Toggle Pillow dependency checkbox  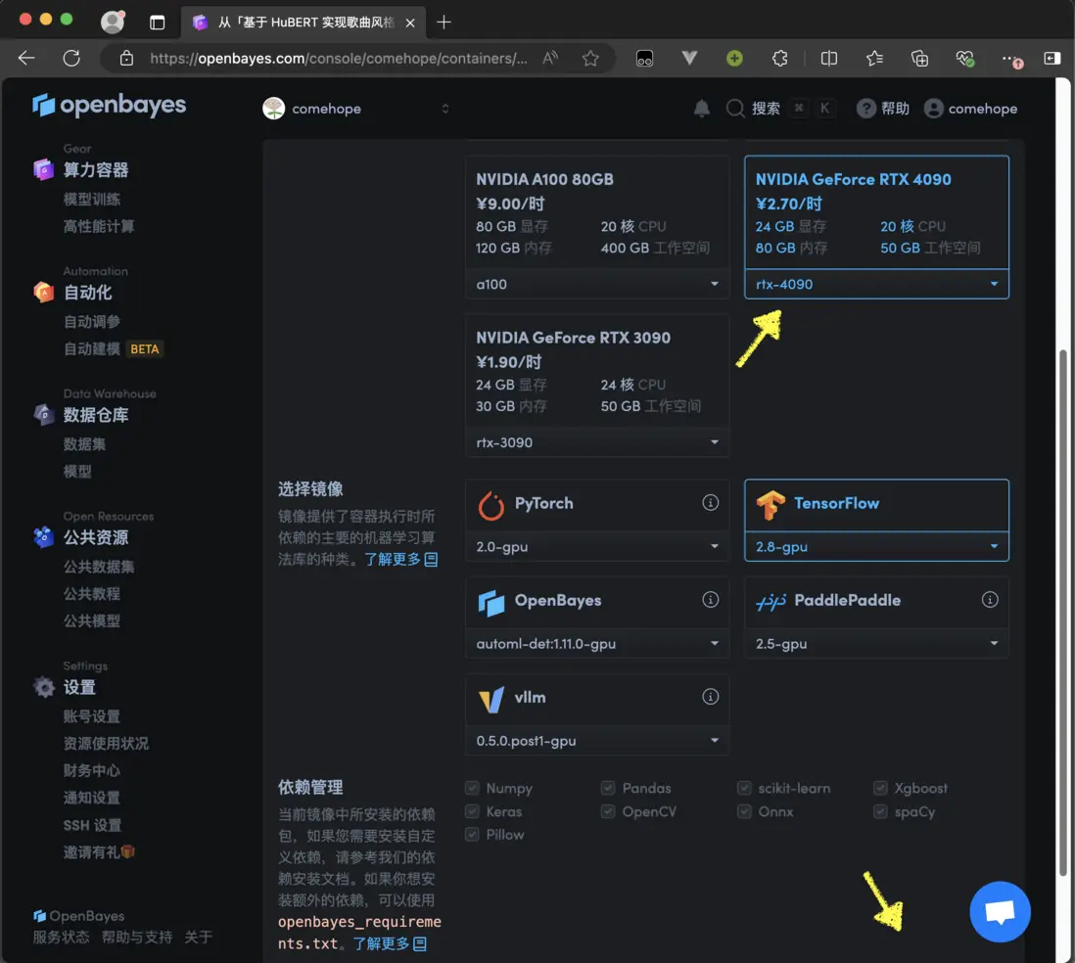point(472,834)
